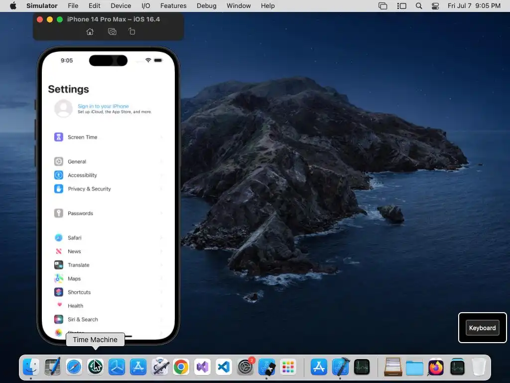Screen dimensions: 510x383
Task: Launch Google Chrome from the Dock
Action: pos(181,367)
